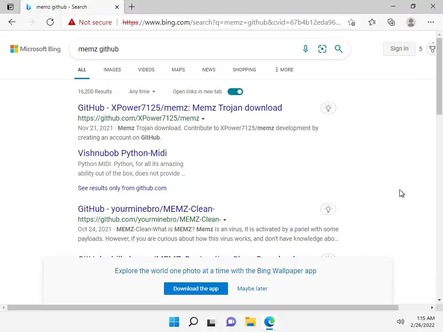Click the Sign in button
Viewport: 443px width, 332px height.
tap(399, 48)
